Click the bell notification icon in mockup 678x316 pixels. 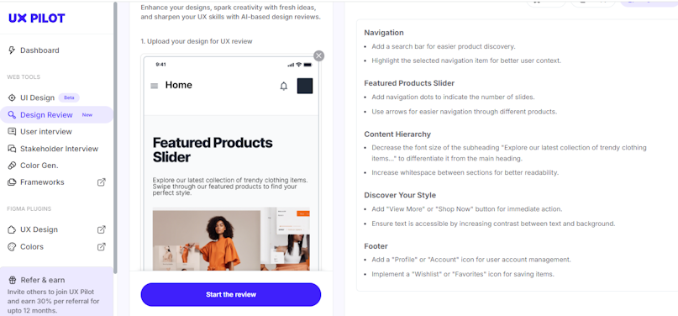tap(284, 86)
